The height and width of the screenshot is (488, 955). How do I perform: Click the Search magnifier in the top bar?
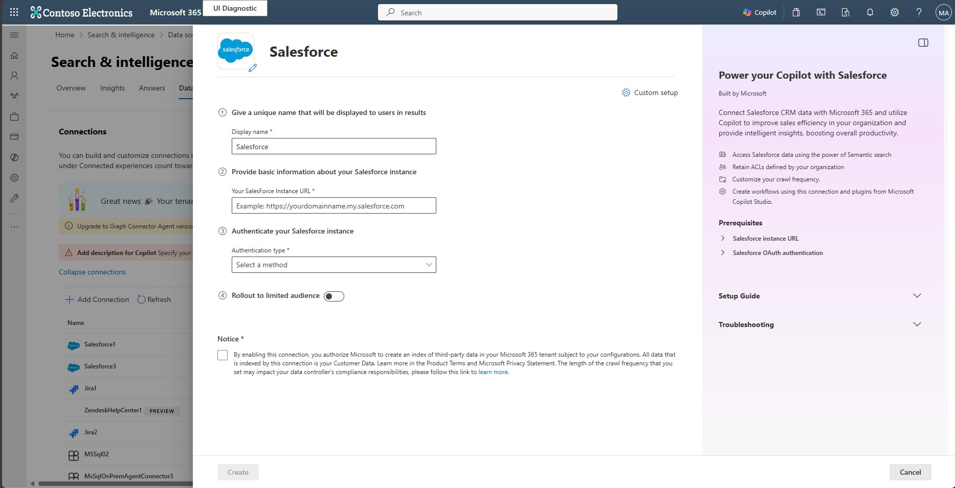(x=389, y=12)
